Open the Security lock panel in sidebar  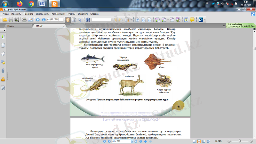3,79
